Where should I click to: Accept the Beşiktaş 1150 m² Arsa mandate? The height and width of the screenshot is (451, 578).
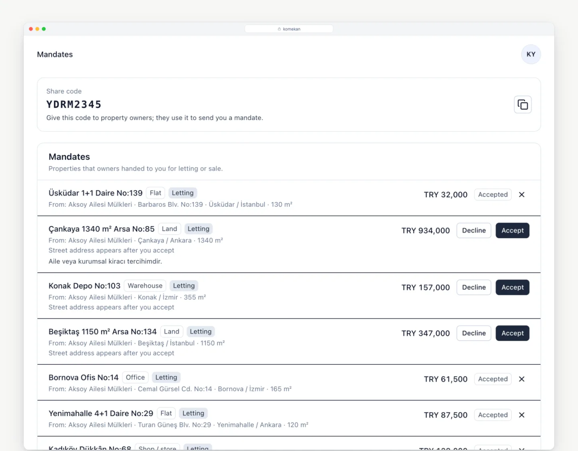pos(513,333)
